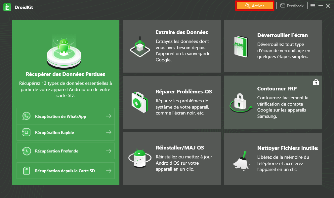The image size is (334, 198).
Task: Click the orange Activer button
Action: coord(255,6)
